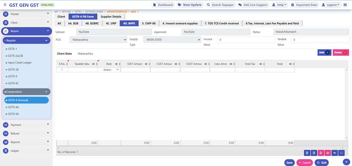Click the Add button above the grid
The image size is (352, 166).
[324, 52]
